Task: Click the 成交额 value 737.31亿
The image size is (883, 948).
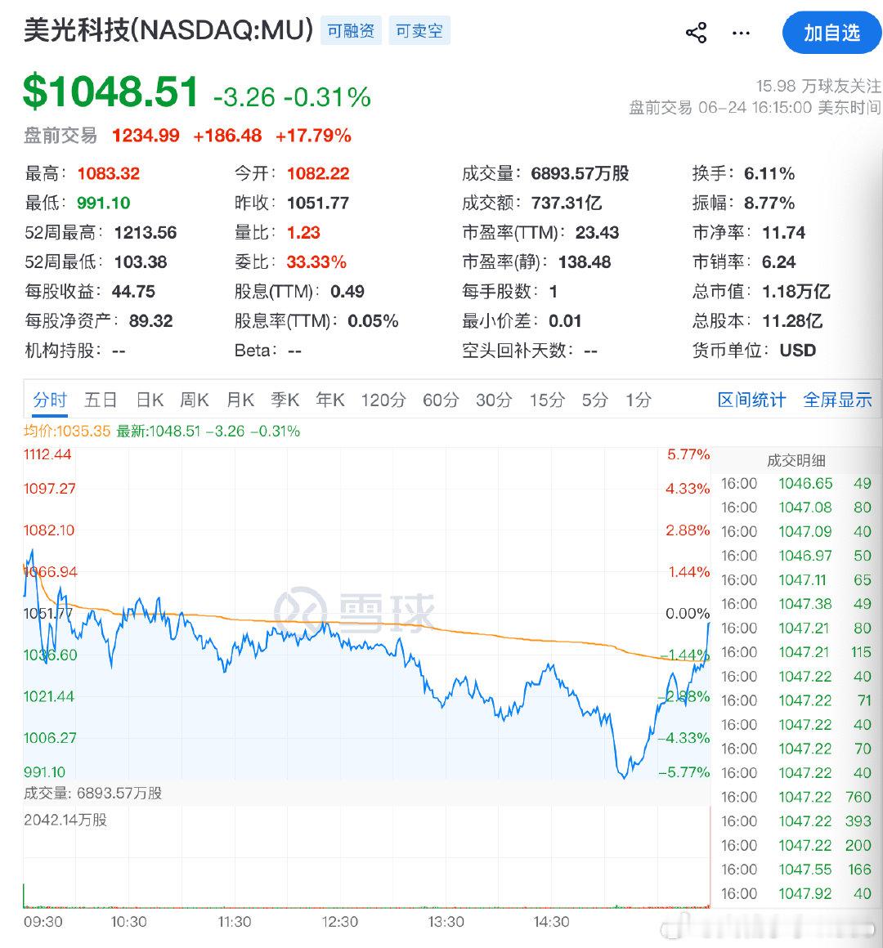Action: coord(566,203)
